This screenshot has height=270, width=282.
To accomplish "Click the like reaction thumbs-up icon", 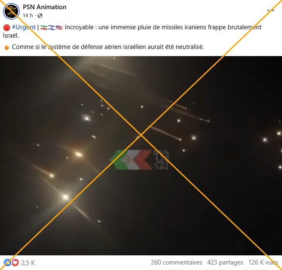I will (7, 262).
